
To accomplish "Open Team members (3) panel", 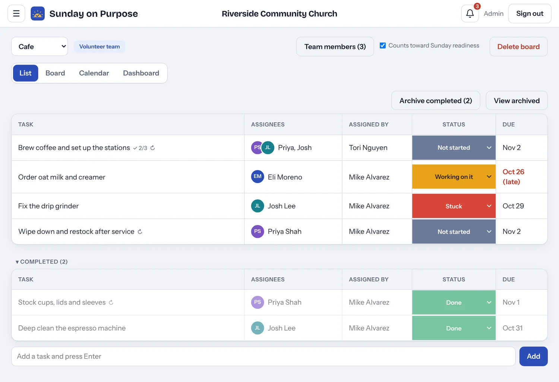I will point(335,47).
